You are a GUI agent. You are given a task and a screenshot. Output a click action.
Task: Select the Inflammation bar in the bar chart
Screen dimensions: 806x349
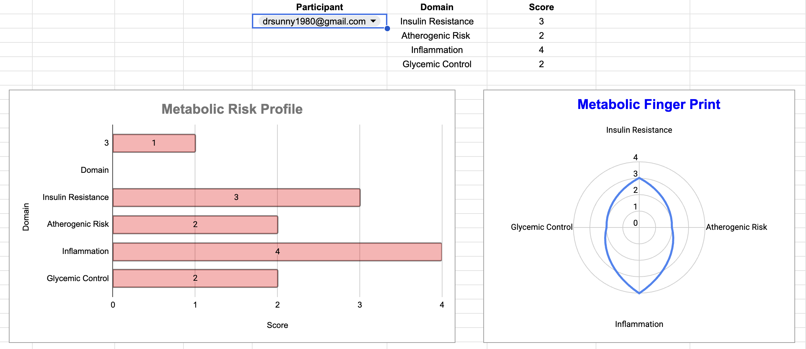[277, 251]
